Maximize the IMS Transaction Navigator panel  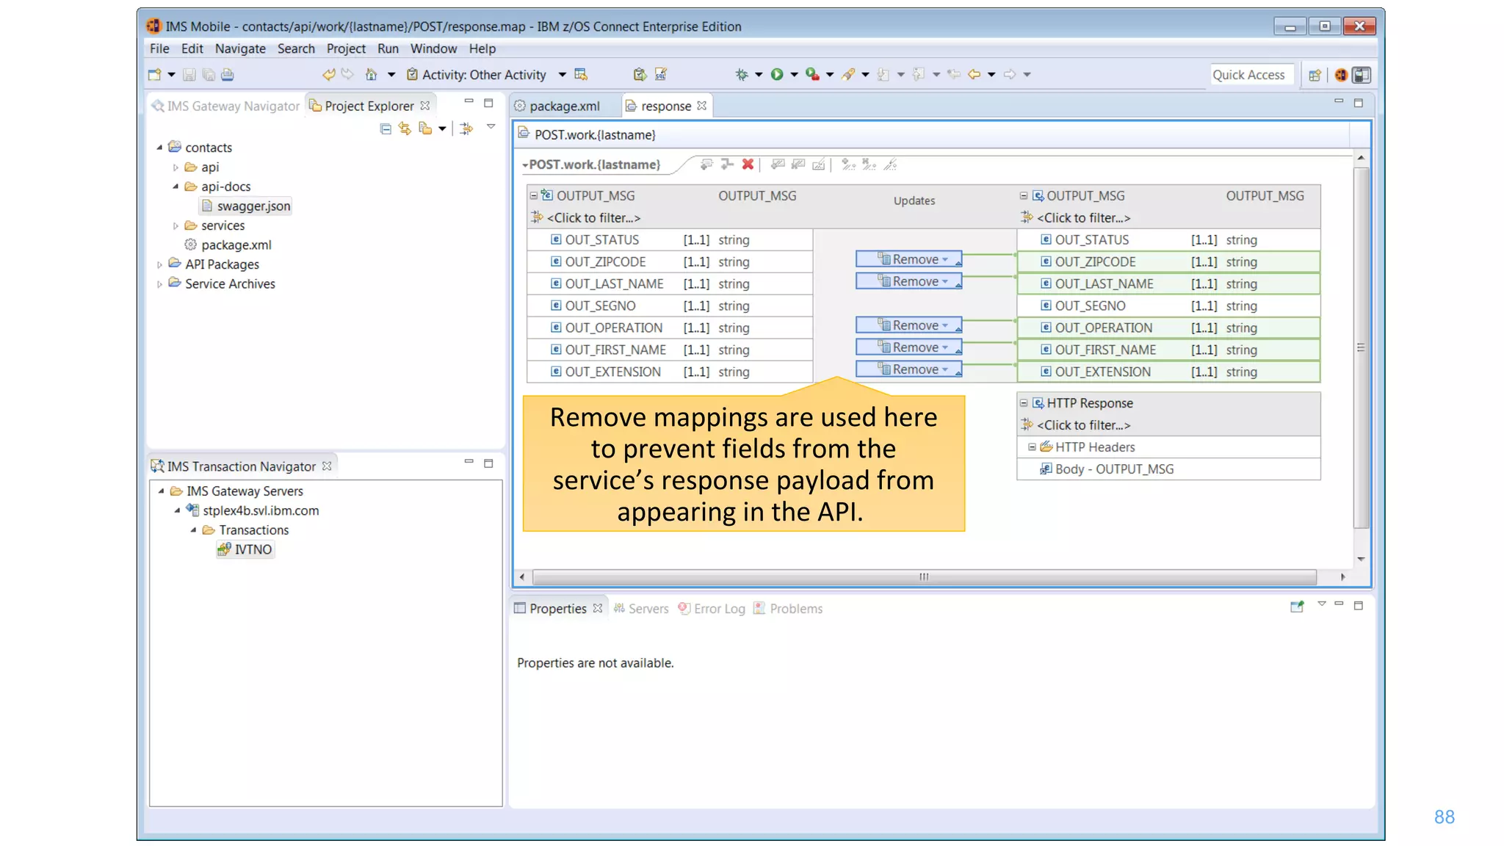pyautogui.click(x=488, y=463)
